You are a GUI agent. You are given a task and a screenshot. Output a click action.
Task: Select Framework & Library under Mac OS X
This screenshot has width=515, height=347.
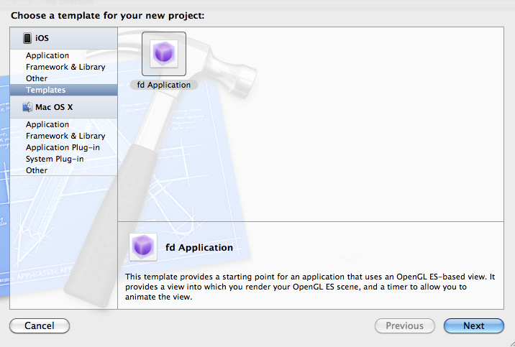click(x=65, y=136)
